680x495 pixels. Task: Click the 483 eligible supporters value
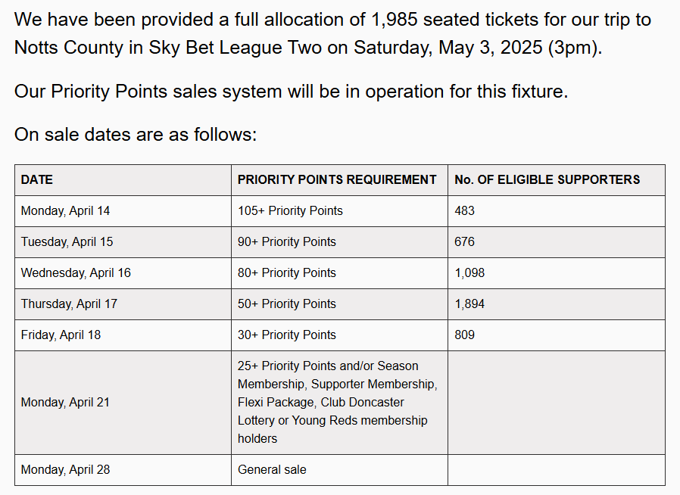pos(464,211)
